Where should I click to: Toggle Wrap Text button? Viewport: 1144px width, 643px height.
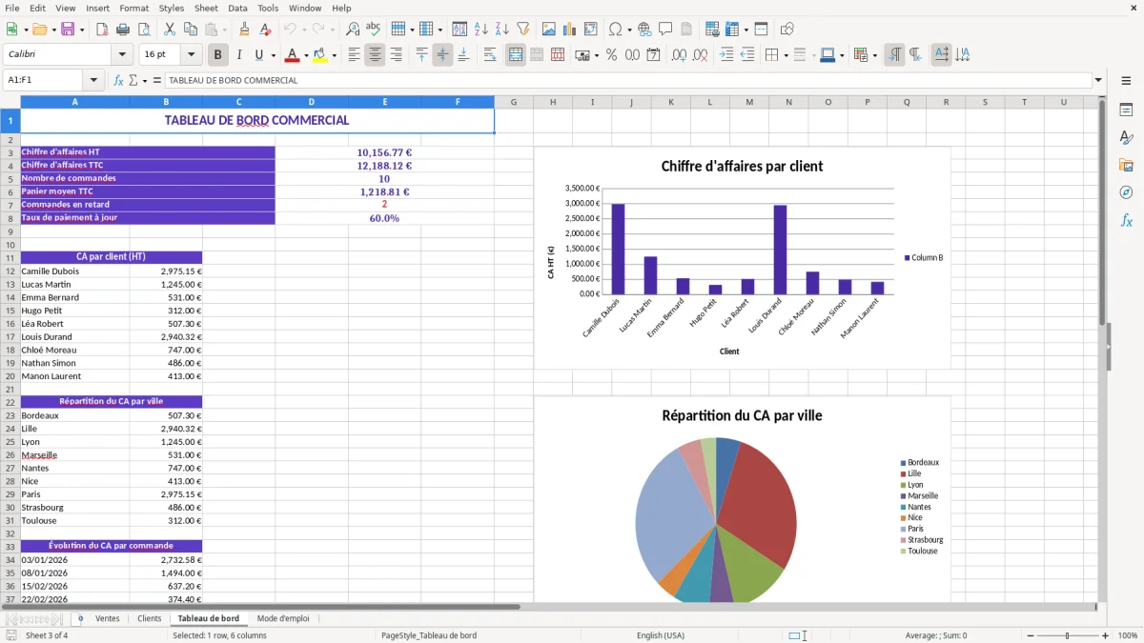pos(490,55)
